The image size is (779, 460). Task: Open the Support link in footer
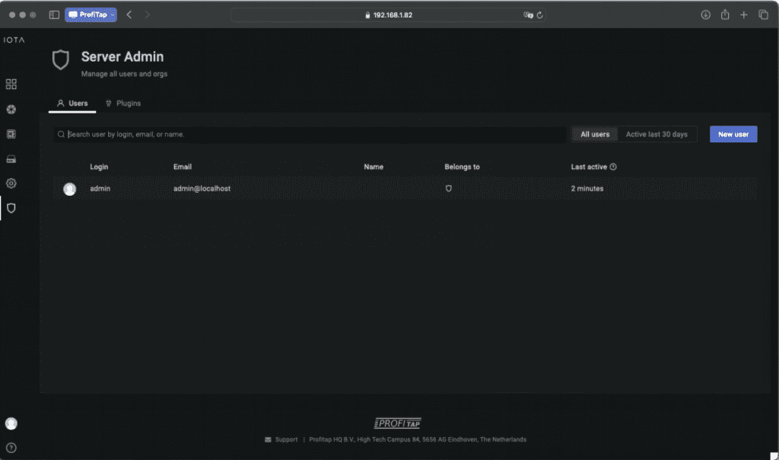286,439
